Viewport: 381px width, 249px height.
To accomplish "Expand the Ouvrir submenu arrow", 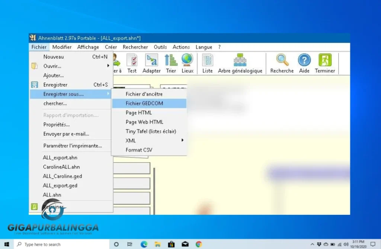I will (108, 66).
